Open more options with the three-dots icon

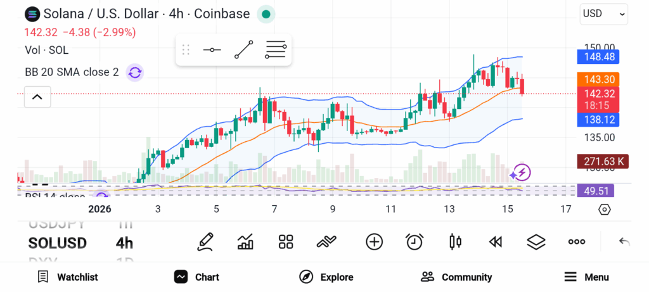576,241
